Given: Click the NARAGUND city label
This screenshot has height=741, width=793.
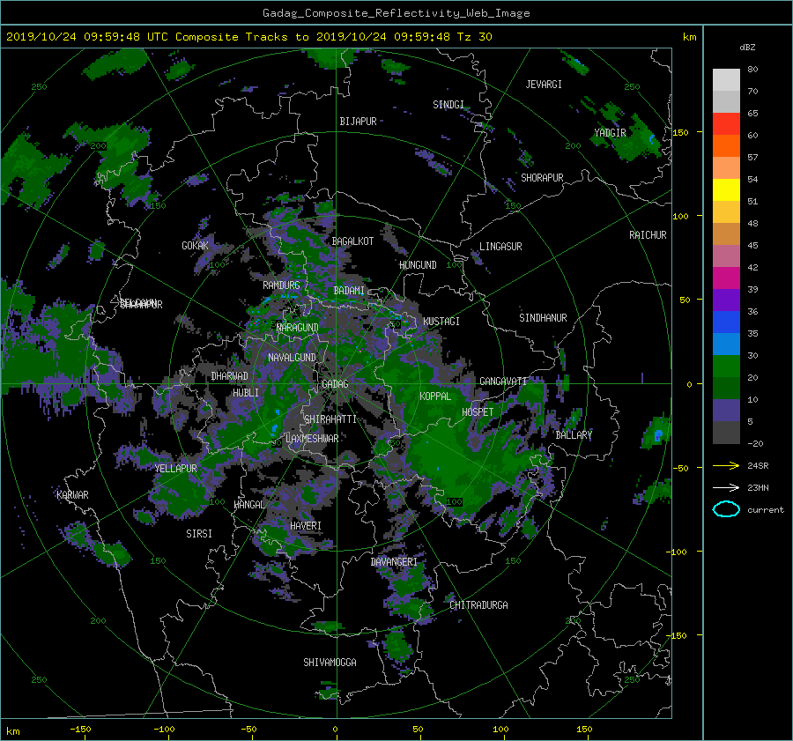Looking at the screenshot, I should (298, 328).
